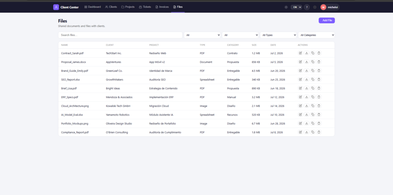The image size is (393, 195).
Task: Navigate to the Invoices tab
Action: click(162, 7)
